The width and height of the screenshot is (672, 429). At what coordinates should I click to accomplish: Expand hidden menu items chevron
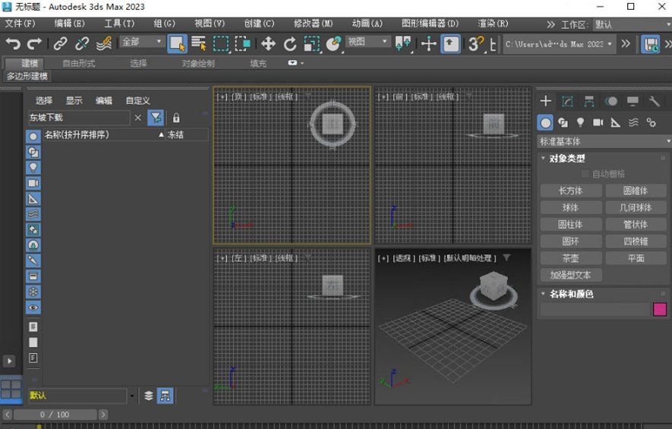tap(551, 24)
